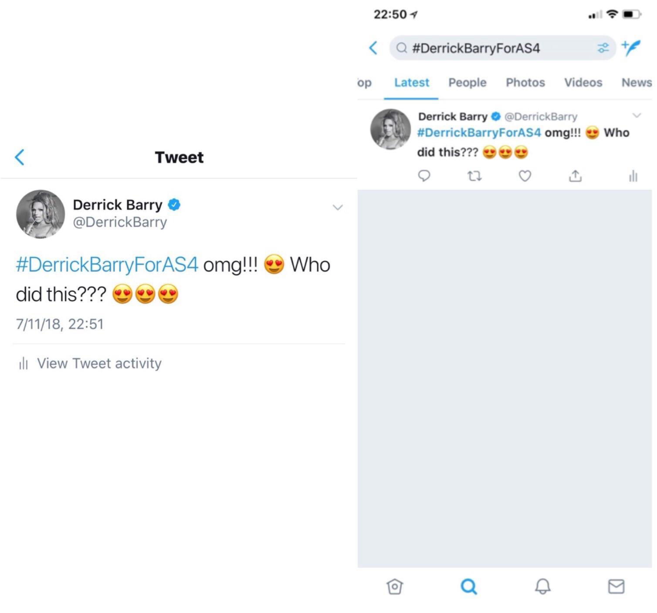The width and height of the screenshot is (657, 613).
Task: Tap the share icon under the tweet
Action: tap(575, 176)
